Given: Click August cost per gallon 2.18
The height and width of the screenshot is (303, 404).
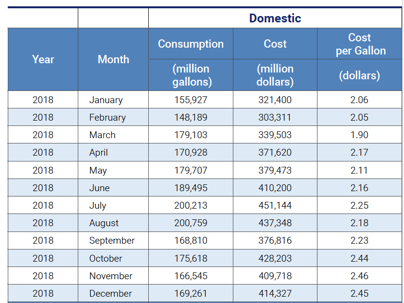Looking at the screenshot, I should (x=359, y=223).
